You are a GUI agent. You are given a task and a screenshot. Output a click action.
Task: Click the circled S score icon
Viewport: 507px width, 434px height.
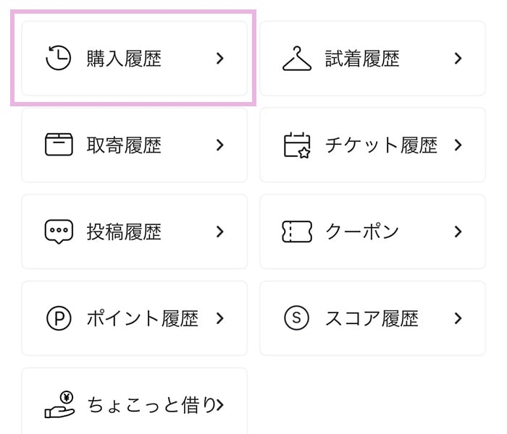pyautogui.click(x=296, y=318)
